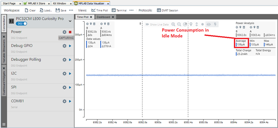
Task: Delete cursor B in left cursor panel
Action: 94,24
